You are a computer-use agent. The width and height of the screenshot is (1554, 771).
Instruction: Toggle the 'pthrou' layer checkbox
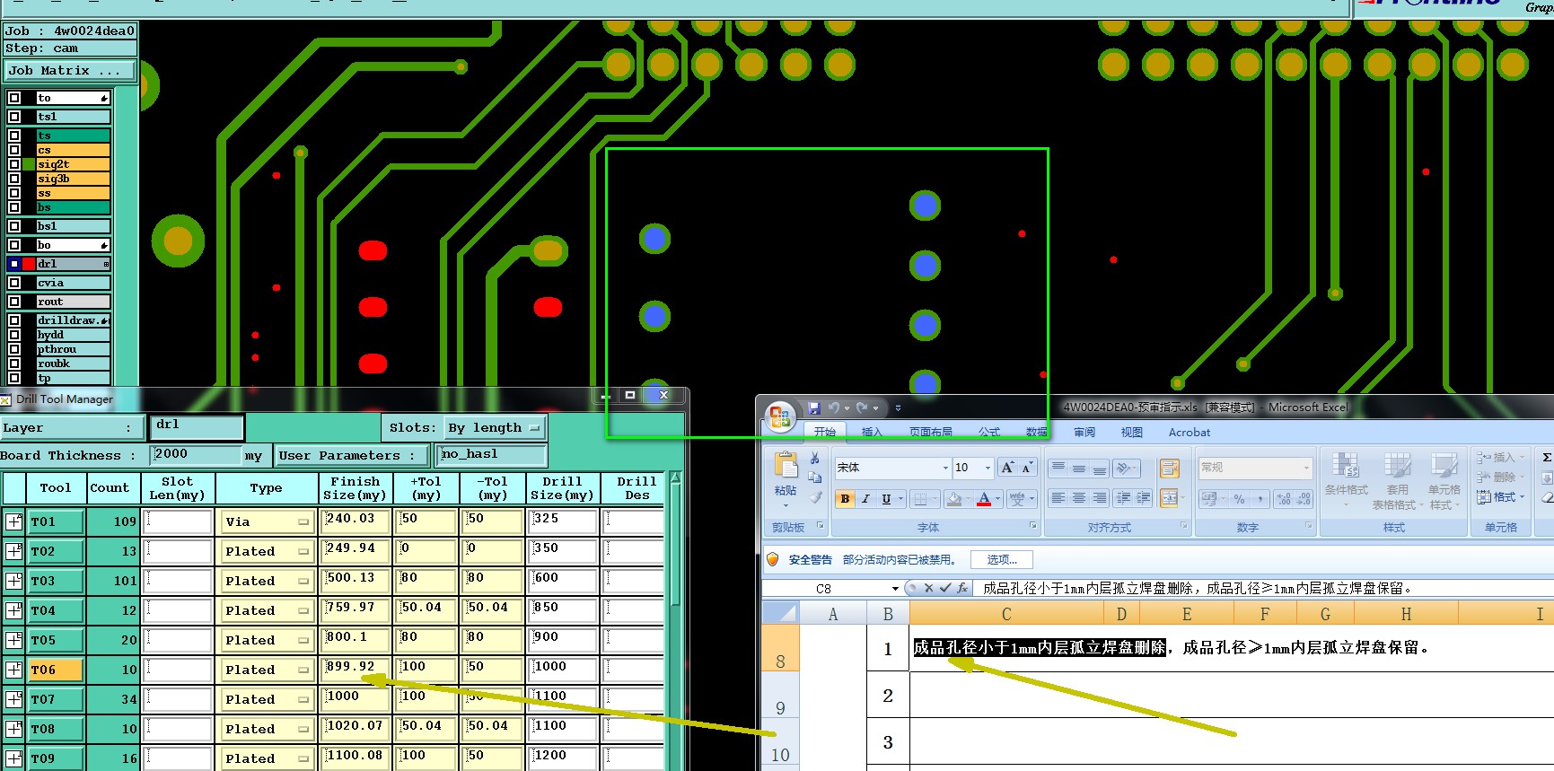(14, 349)
